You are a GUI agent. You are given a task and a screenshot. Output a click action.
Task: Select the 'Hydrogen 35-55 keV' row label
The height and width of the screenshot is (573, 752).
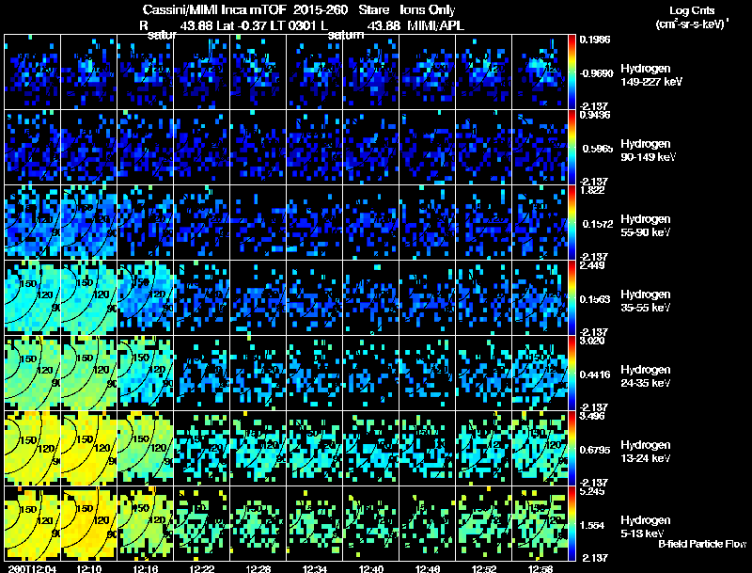coord(646,301)
